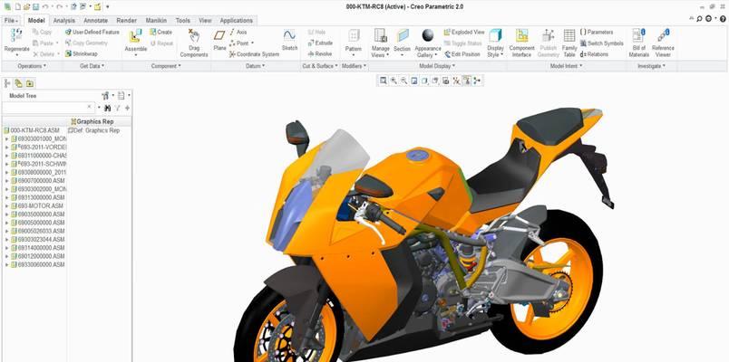The height and width of the screenshot is (362, 729).
Task: Click the Zoom In graphics toolbar icon
Action: 394,81
